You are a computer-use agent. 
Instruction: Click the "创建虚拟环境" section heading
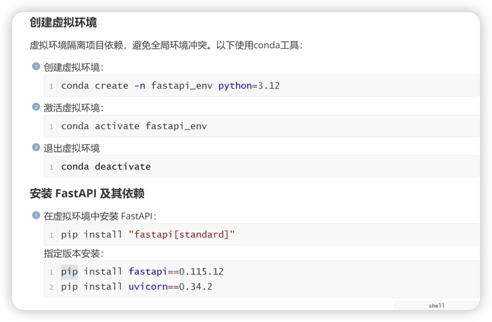point(63,23)
